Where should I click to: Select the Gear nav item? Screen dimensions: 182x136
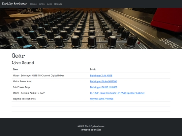(49, 4)
